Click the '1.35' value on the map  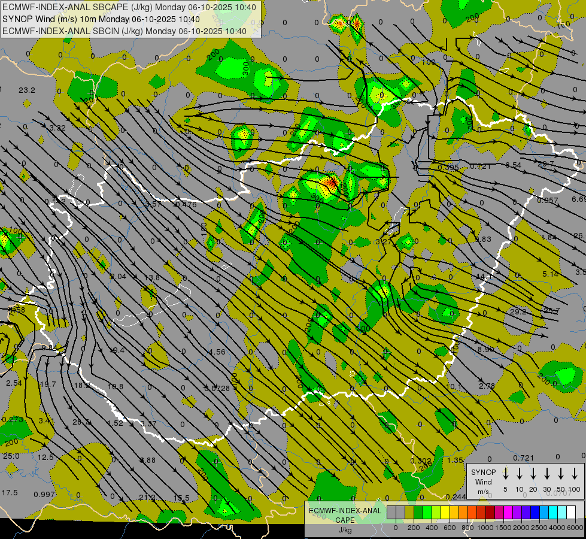click(455, 461)
